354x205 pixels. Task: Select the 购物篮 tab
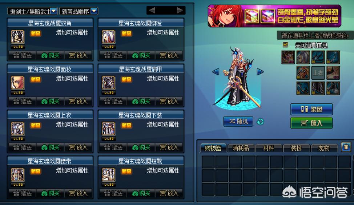tap(213, 148)
